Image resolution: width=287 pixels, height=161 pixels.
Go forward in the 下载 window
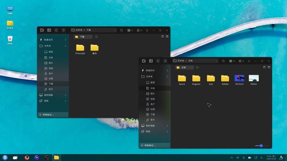pos(63,30)
